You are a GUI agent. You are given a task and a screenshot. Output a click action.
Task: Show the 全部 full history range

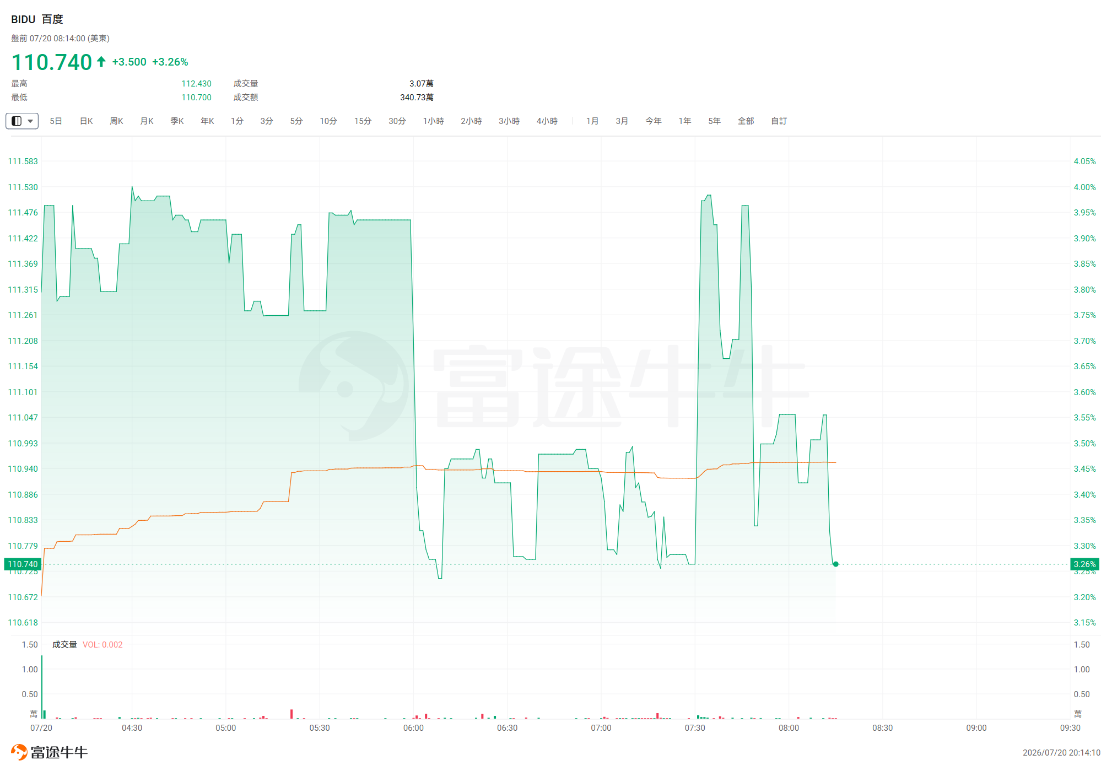746,121
